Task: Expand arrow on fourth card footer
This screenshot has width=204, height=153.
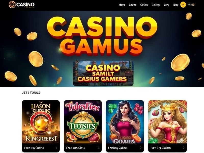Action: 183,148
